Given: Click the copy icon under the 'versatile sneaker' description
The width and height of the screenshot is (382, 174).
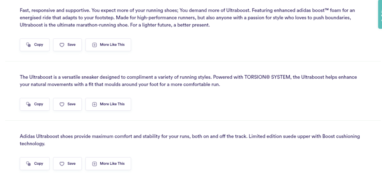Looking at the screenshot, I should point(28,104).
